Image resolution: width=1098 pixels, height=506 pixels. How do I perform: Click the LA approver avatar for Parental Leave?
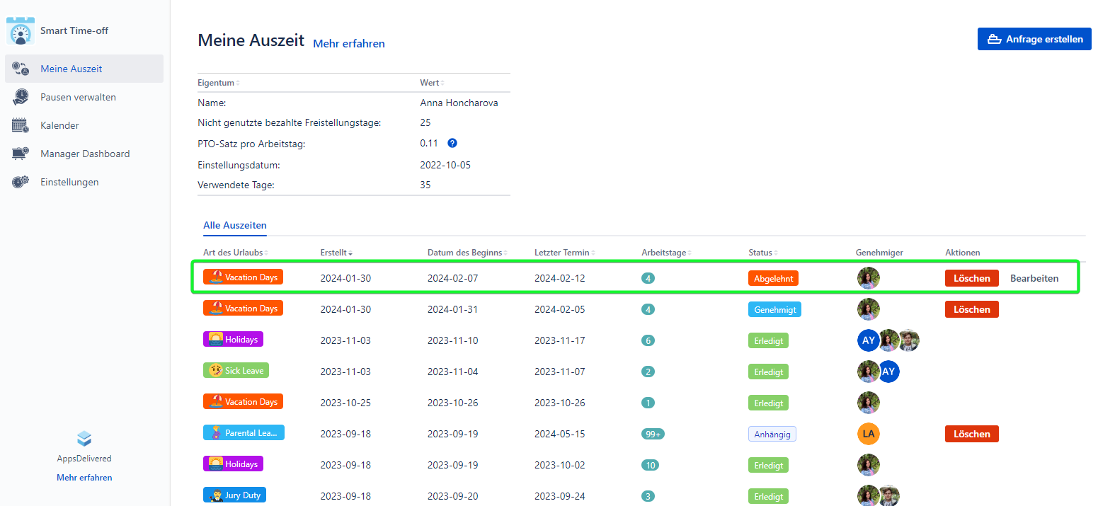[x=868, y=434]
